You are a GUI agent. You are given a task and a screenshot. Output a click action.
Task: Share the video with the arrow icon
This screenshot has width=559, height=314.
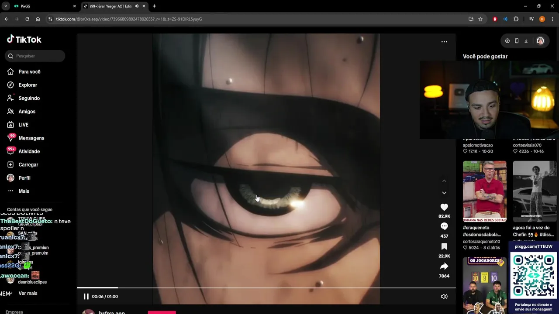coord(444,266)
